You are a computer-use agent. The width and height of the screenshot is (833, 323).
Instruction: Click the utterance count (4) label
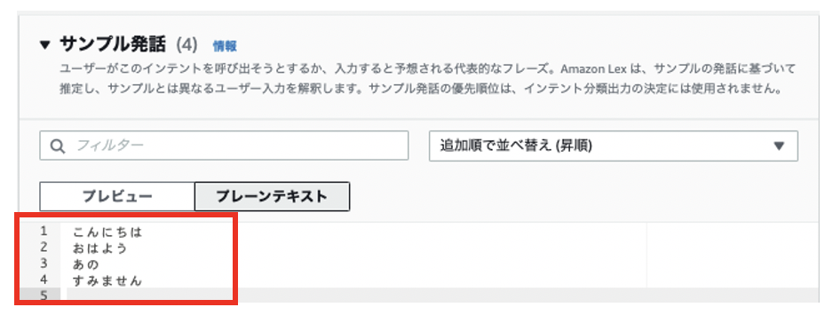coord(186,45)
